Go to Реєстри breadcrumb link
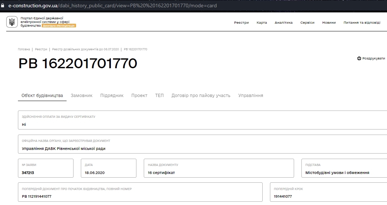 coord(41,49)
